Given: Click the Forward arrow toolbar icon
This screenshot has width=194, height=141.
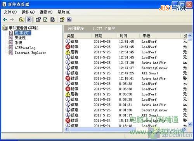Looking at the screenshot, I should (12, 19).
